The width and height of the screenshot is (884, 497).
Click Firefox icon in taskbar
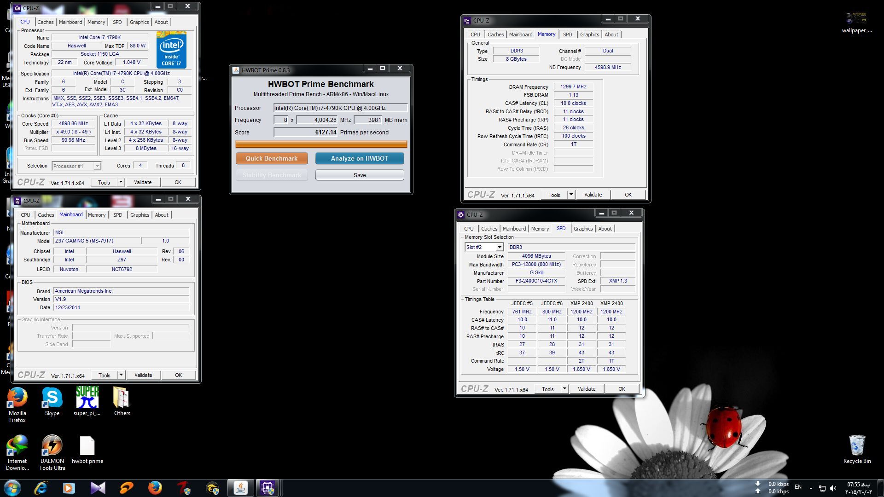pos(155,488)
